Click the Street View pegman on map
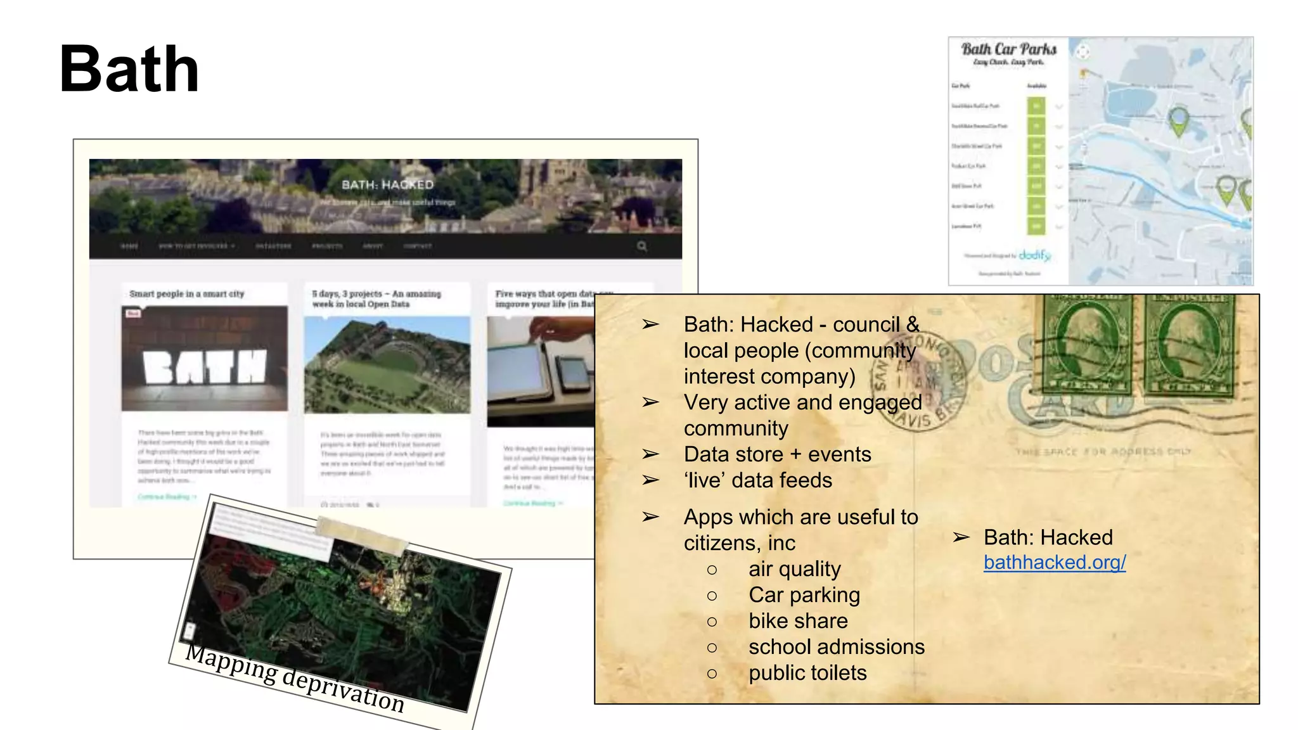The image size is (1298, 730). pyautogui.click(x=1084, y=74)
